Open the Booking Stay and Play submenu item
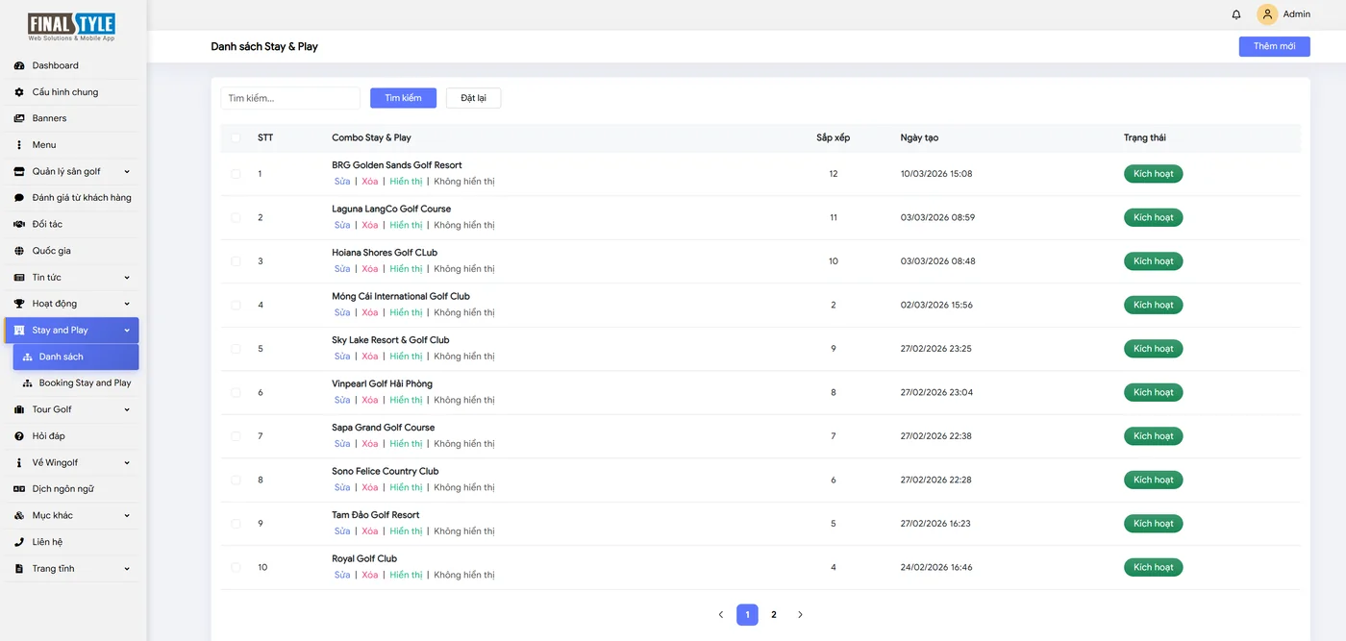The image size is (1346, 641). [76, 382]
